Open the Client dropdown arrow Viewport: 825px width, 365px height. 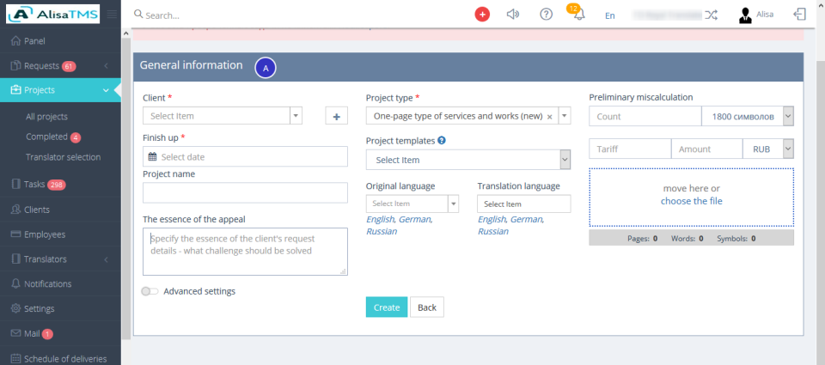[296, 116]
